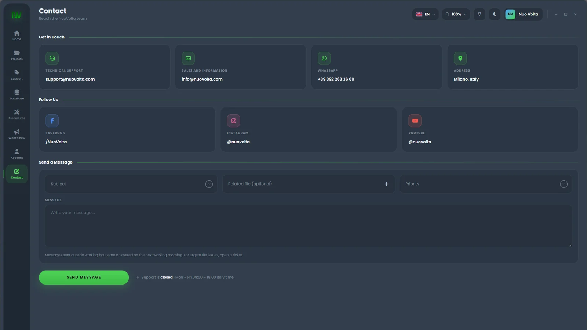Click the YouTube icon
The image size is (587, 330).
tap(415, 121)
